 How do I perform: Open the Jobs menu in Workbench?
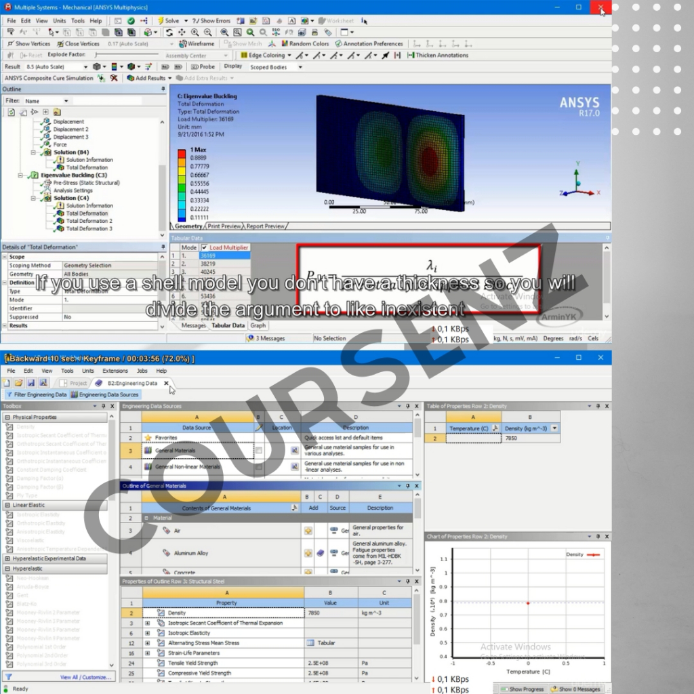click(x=142, y=371)
